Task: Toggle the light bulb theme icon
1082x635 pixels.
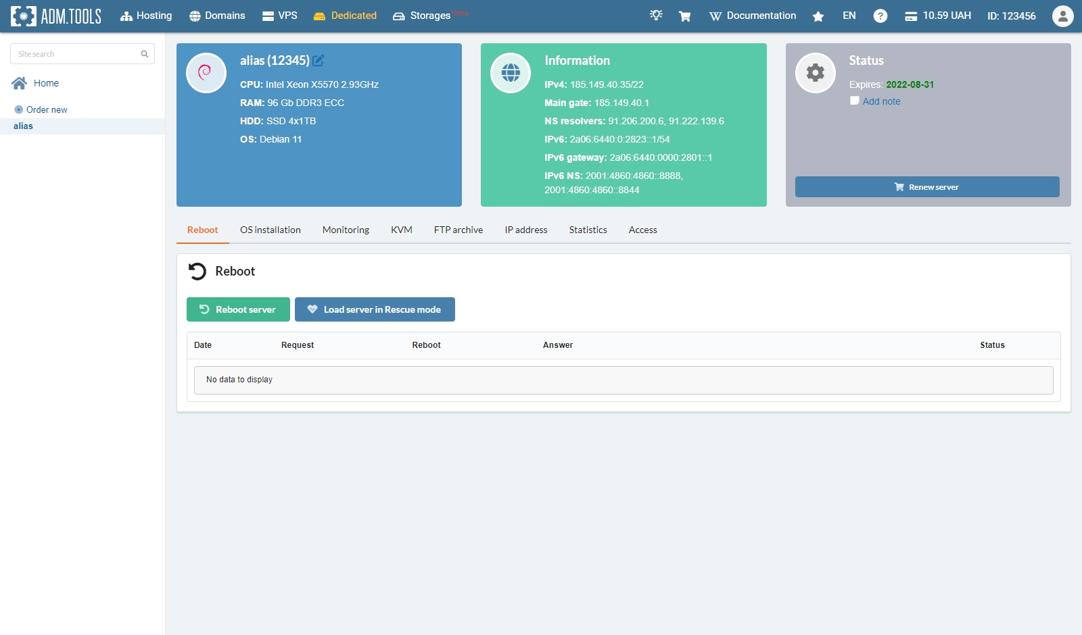Action: pos(656,16)
